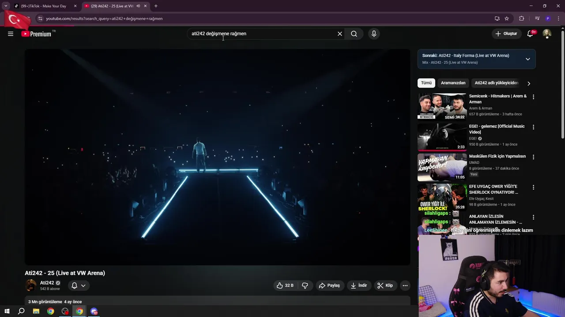Open options for EGE! gelemez video
This screenshot has height=317, width=565.
click(533, 127)
